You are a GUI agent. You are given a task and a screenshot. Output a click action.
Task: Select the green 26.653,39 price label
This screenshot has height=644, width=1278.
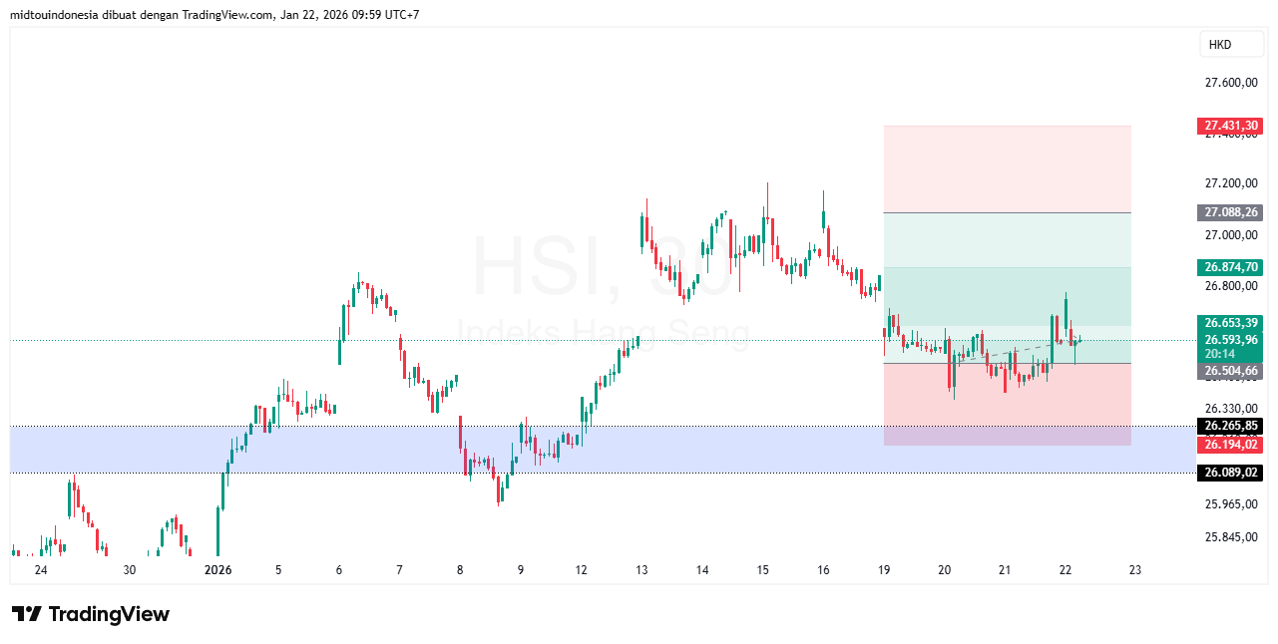1230,323
